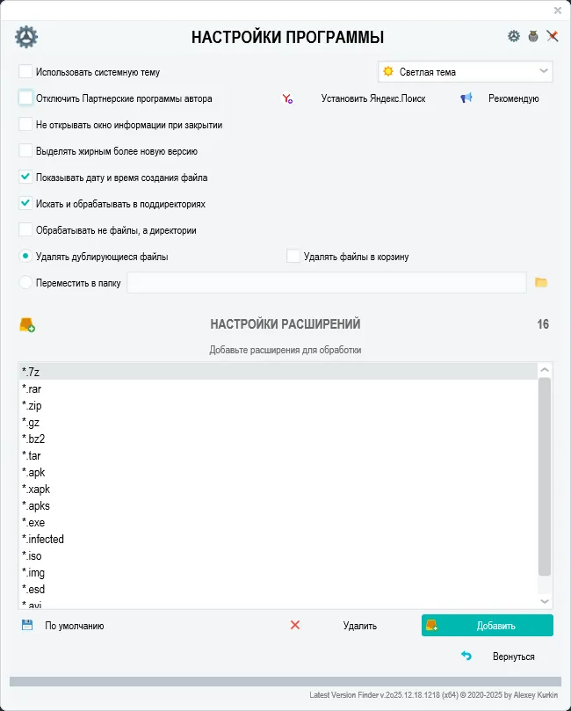The width and height of the screenshot is (571, 711).
Task: Click the floppy disk По умолчанию icon
Action: [x=27, y=626]
